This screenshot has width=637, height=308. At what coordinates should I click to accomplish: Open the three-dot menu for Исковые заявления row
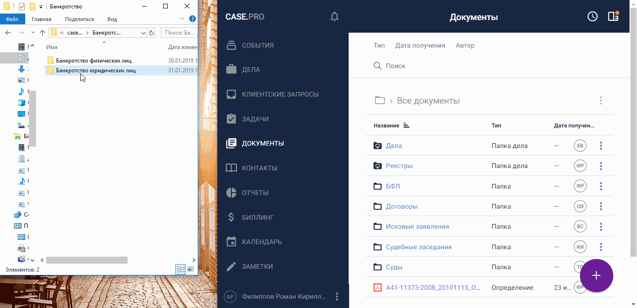[601, 226]
